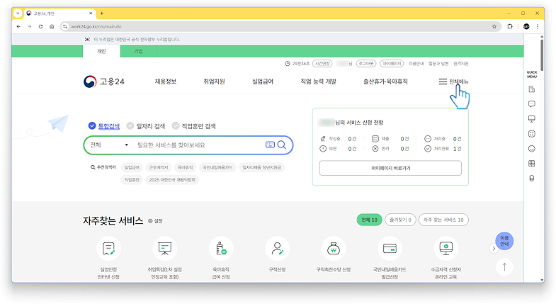Open 실업급여 menu
Viewport: 556px width, 304px height.
tap(263, 81)
